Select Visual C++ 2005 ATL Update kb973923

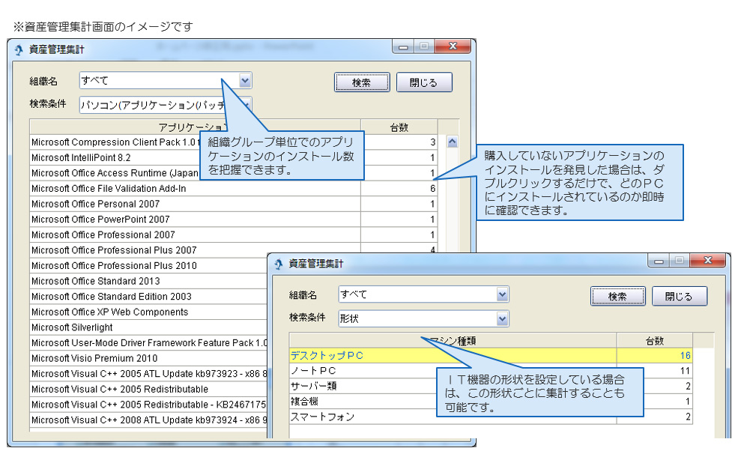coord(149,374)
